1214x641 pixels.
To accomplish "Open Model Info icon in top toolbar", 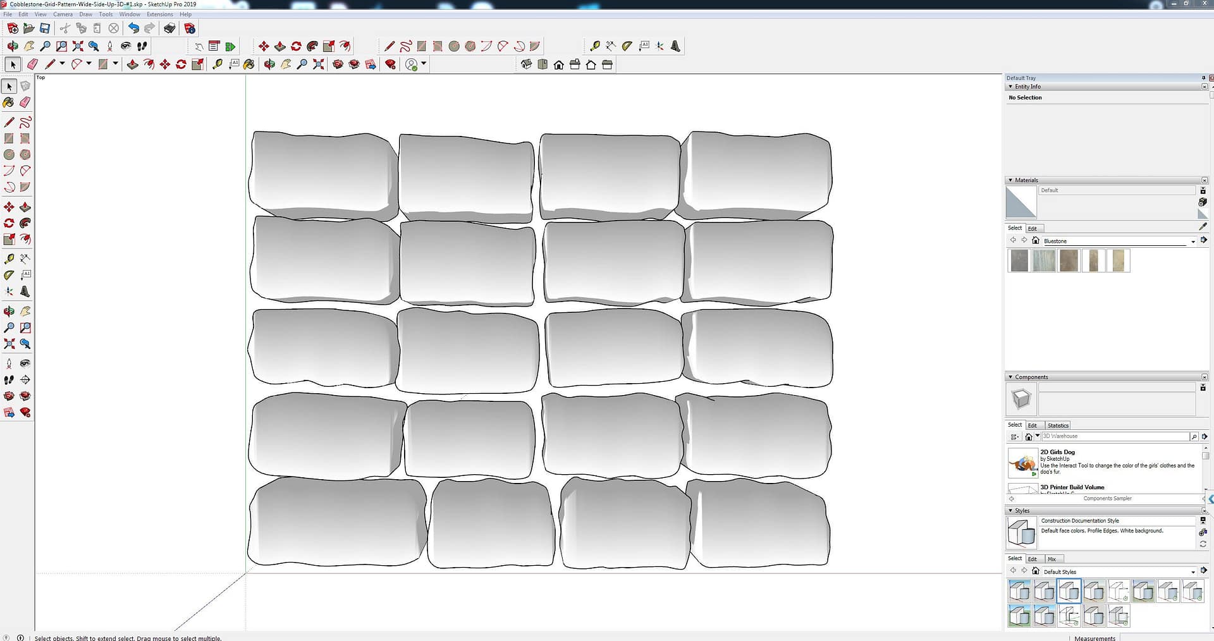I will coord(189,28).
